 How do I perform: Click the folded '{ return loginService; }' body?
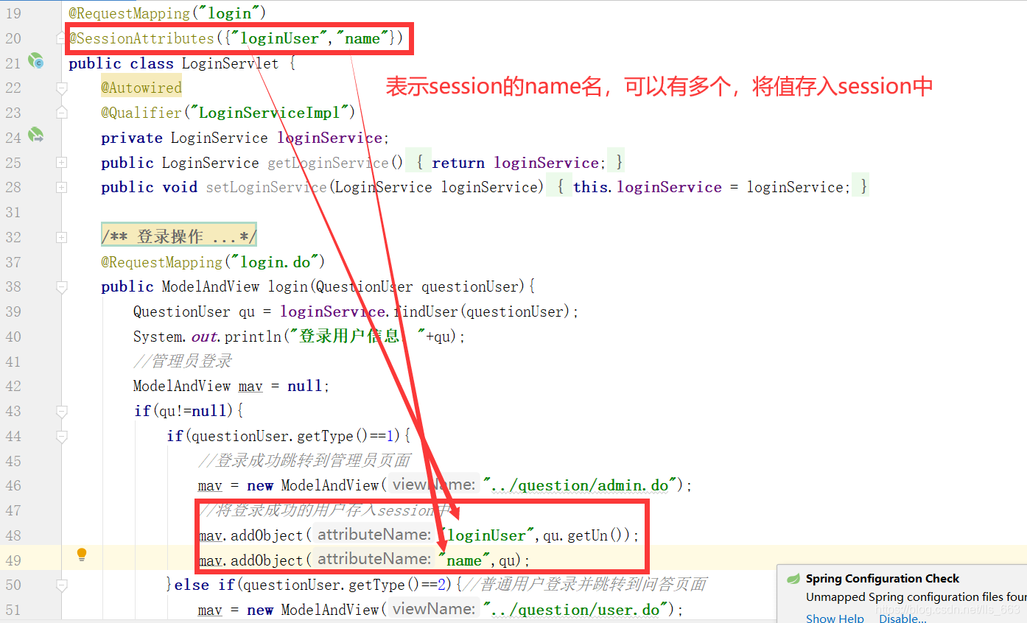[x=515, y=162]
